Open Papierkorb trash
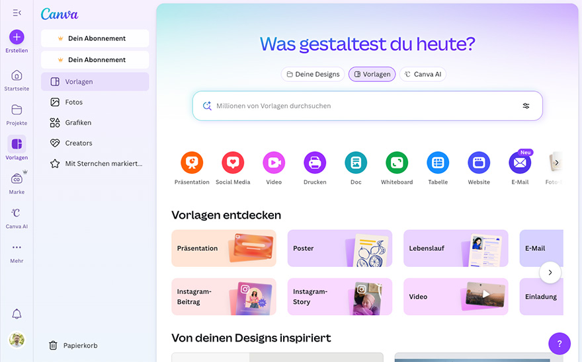 tap(73, 345)
